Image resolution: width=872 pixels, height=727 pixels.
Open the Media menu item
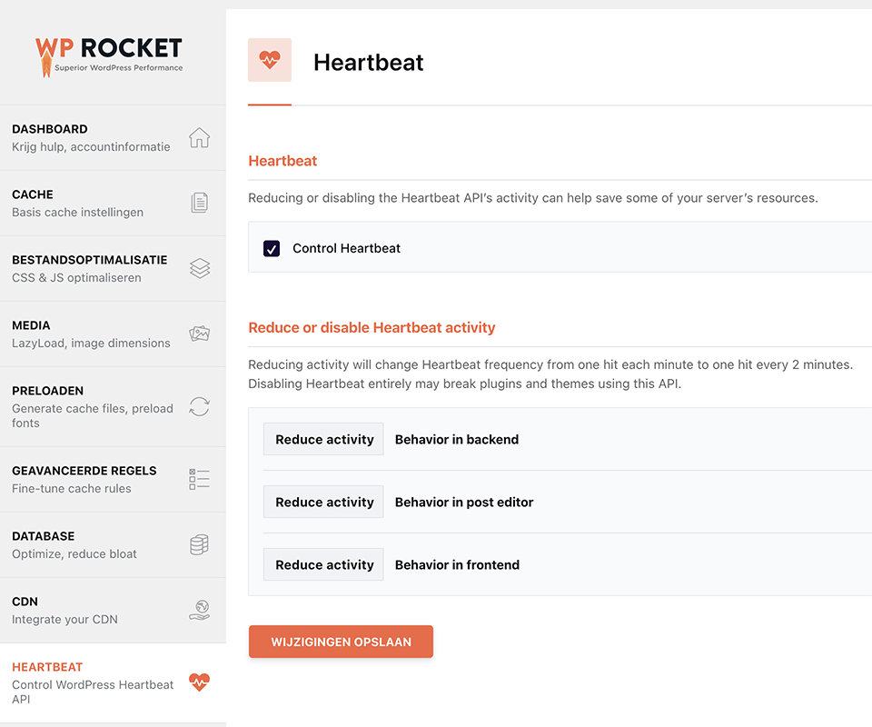coord(91,334)
